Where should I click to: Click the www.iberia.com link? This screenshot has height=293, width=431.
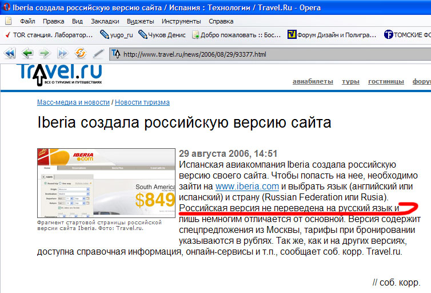pyautogui.click(x=247, y=186)
